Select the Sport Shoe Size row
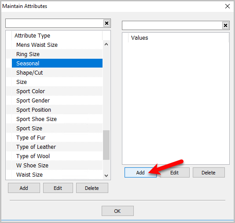The width and height of the screenshot is (235, 223). coord(57,119)
